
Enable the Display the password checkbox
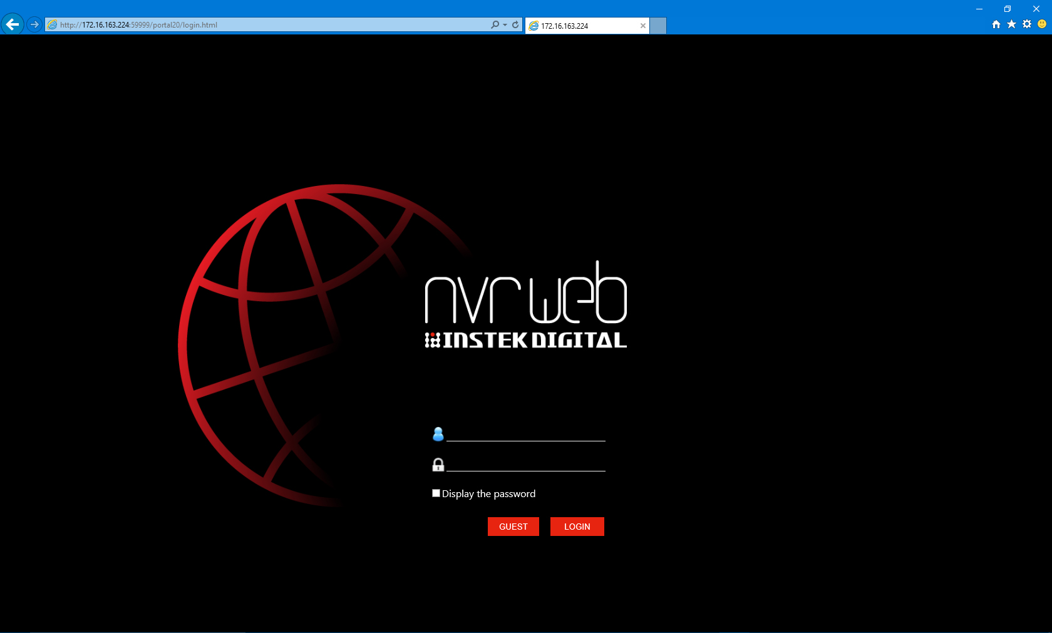(x=436, y=493)
